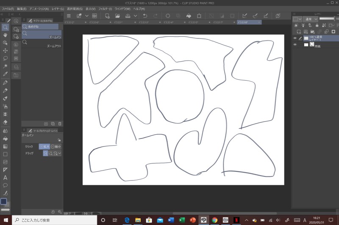339x225 pixels.
Task: Select the Text tool
Action: point(5,177)
